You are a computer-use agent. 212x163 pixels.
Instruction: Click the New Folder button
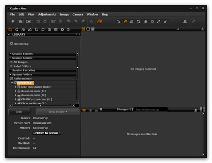(58, 112)
